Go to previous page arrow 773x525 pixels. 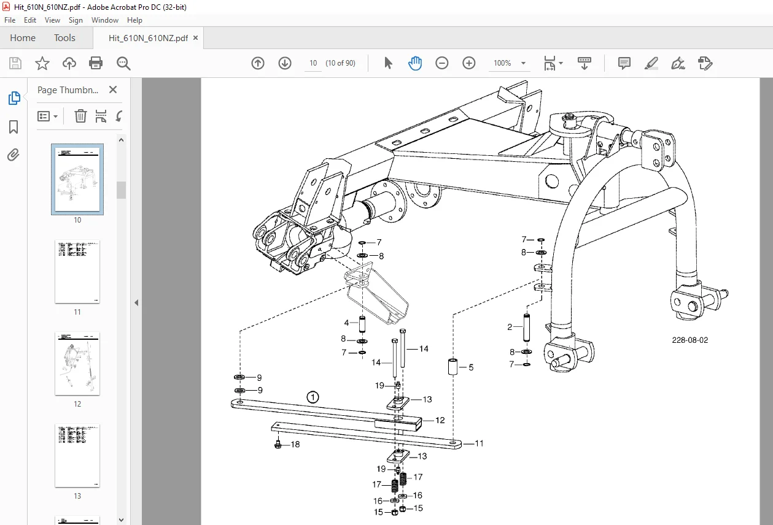pos(258,63)
